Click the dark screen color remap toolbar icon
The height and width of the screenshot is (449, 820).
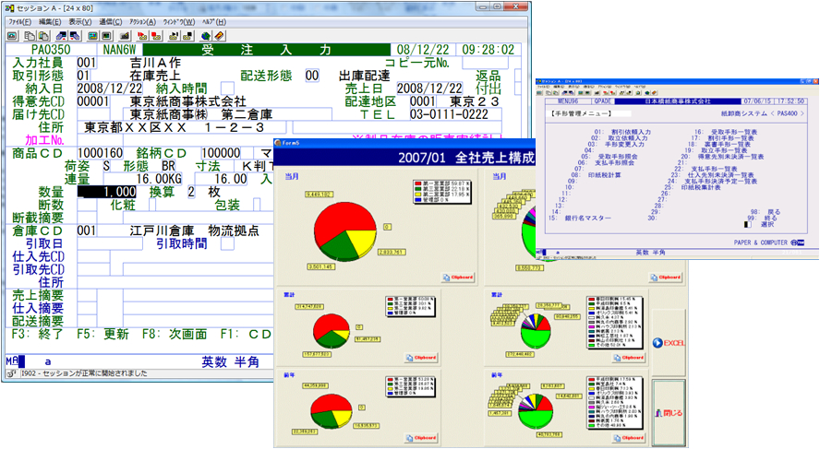point(106,36)
